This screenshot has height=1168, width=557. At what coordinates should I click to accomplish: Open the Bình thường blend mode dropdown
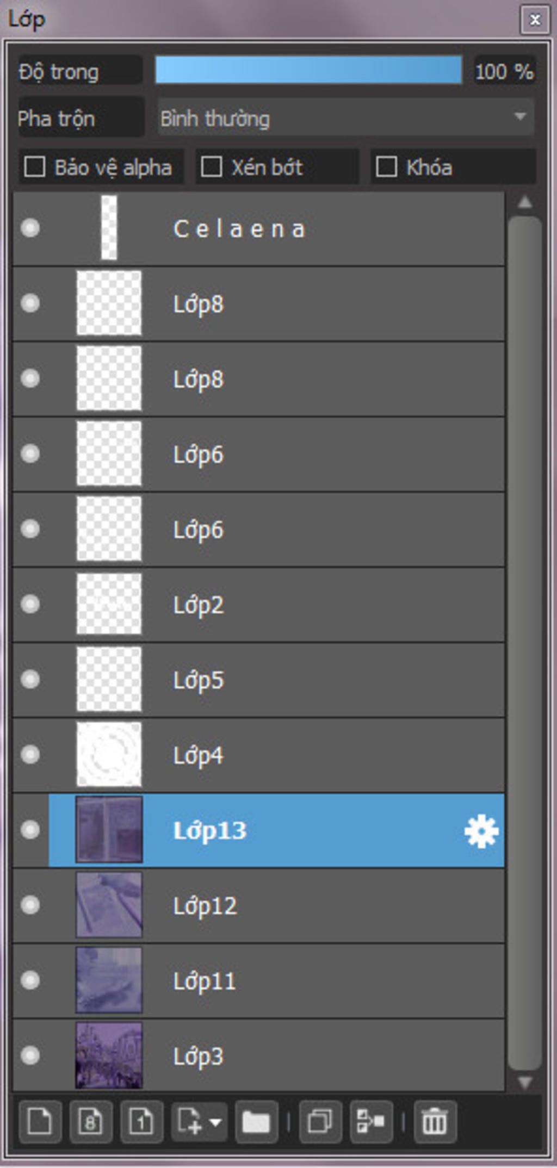click(x=346, y=117)
